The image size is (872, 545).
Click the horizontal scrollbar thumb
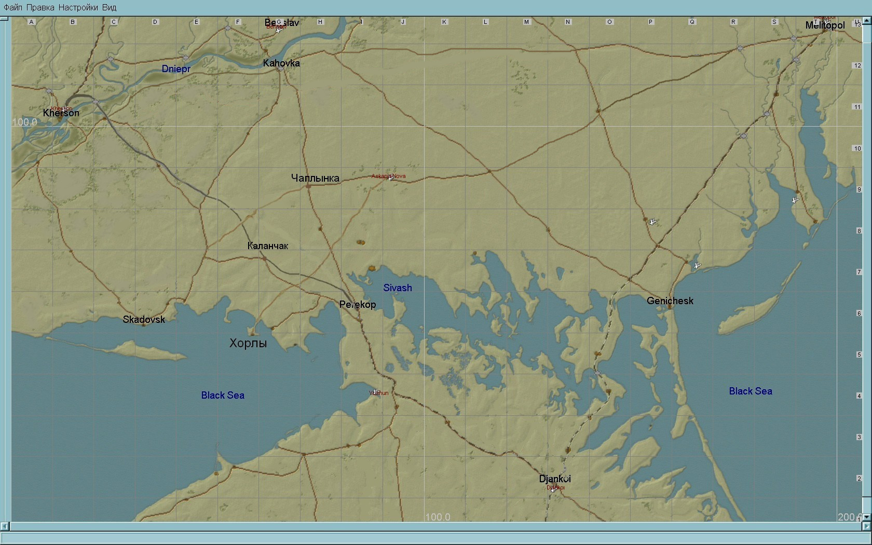click(x=435, y=526)
